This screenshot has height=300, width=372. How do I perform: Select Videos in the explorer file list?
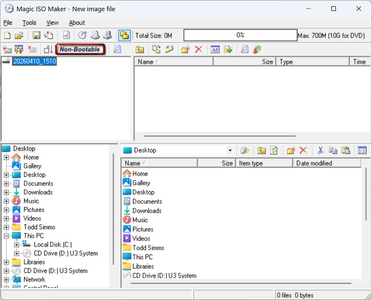pyautogui.click(x=141, y=238)
